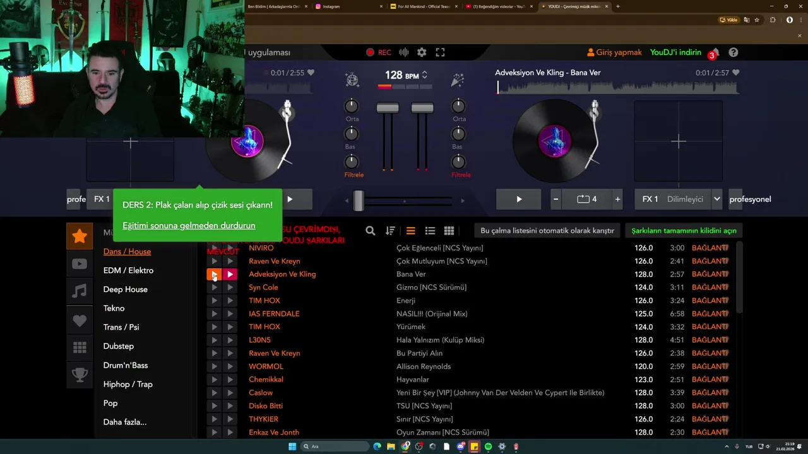
Task: Click the right deck FX XY pad
Action: (678, 141)
